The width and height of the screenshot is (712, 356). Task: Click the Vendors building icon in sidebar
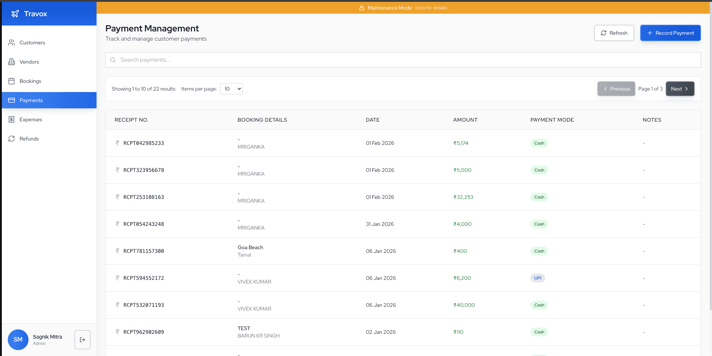point(11,62)
